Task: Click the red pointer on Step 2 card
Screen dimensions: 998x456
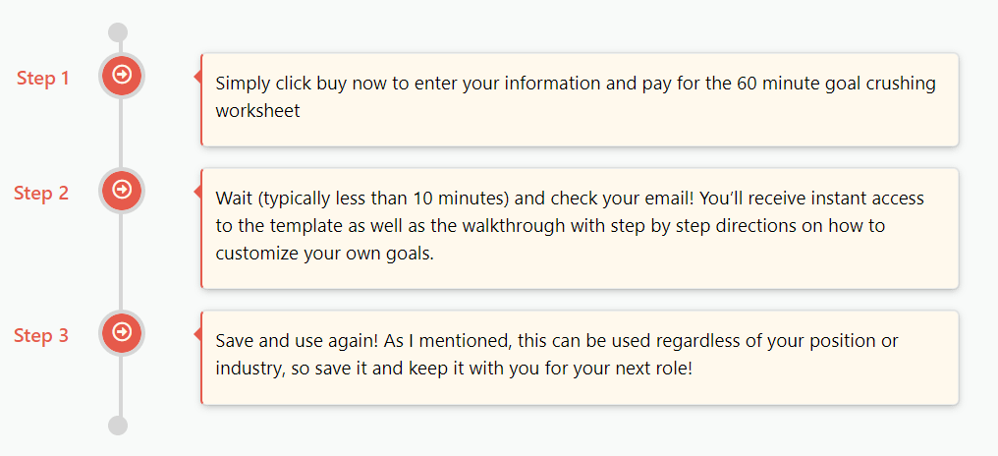Action: tap(197, 191)
